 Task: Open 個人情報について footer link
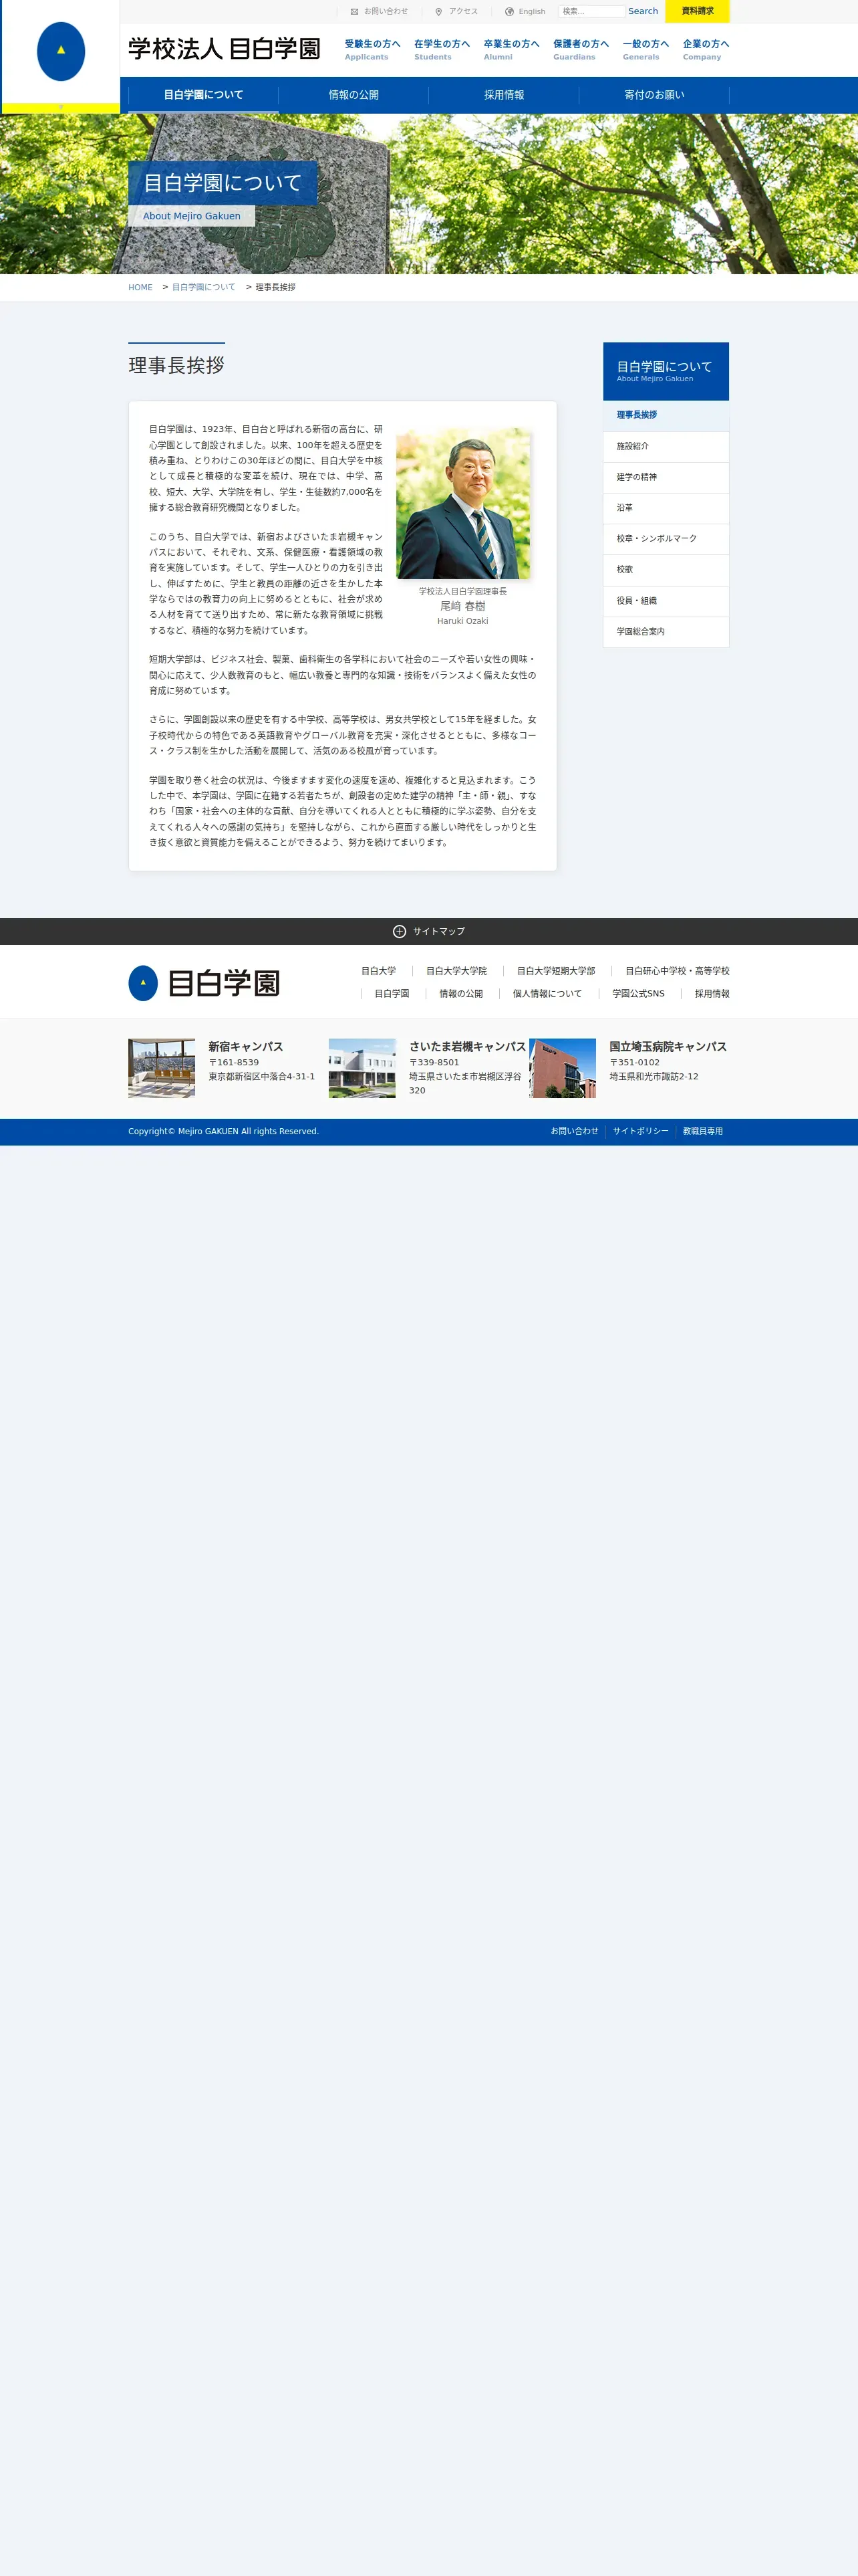pos(547,994)
